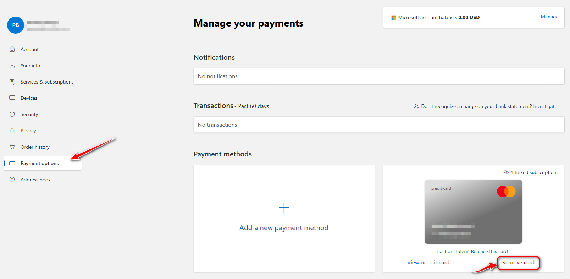Click the PB profile avatar
This screenshot has width=570, height=279.
click(16, 25)
